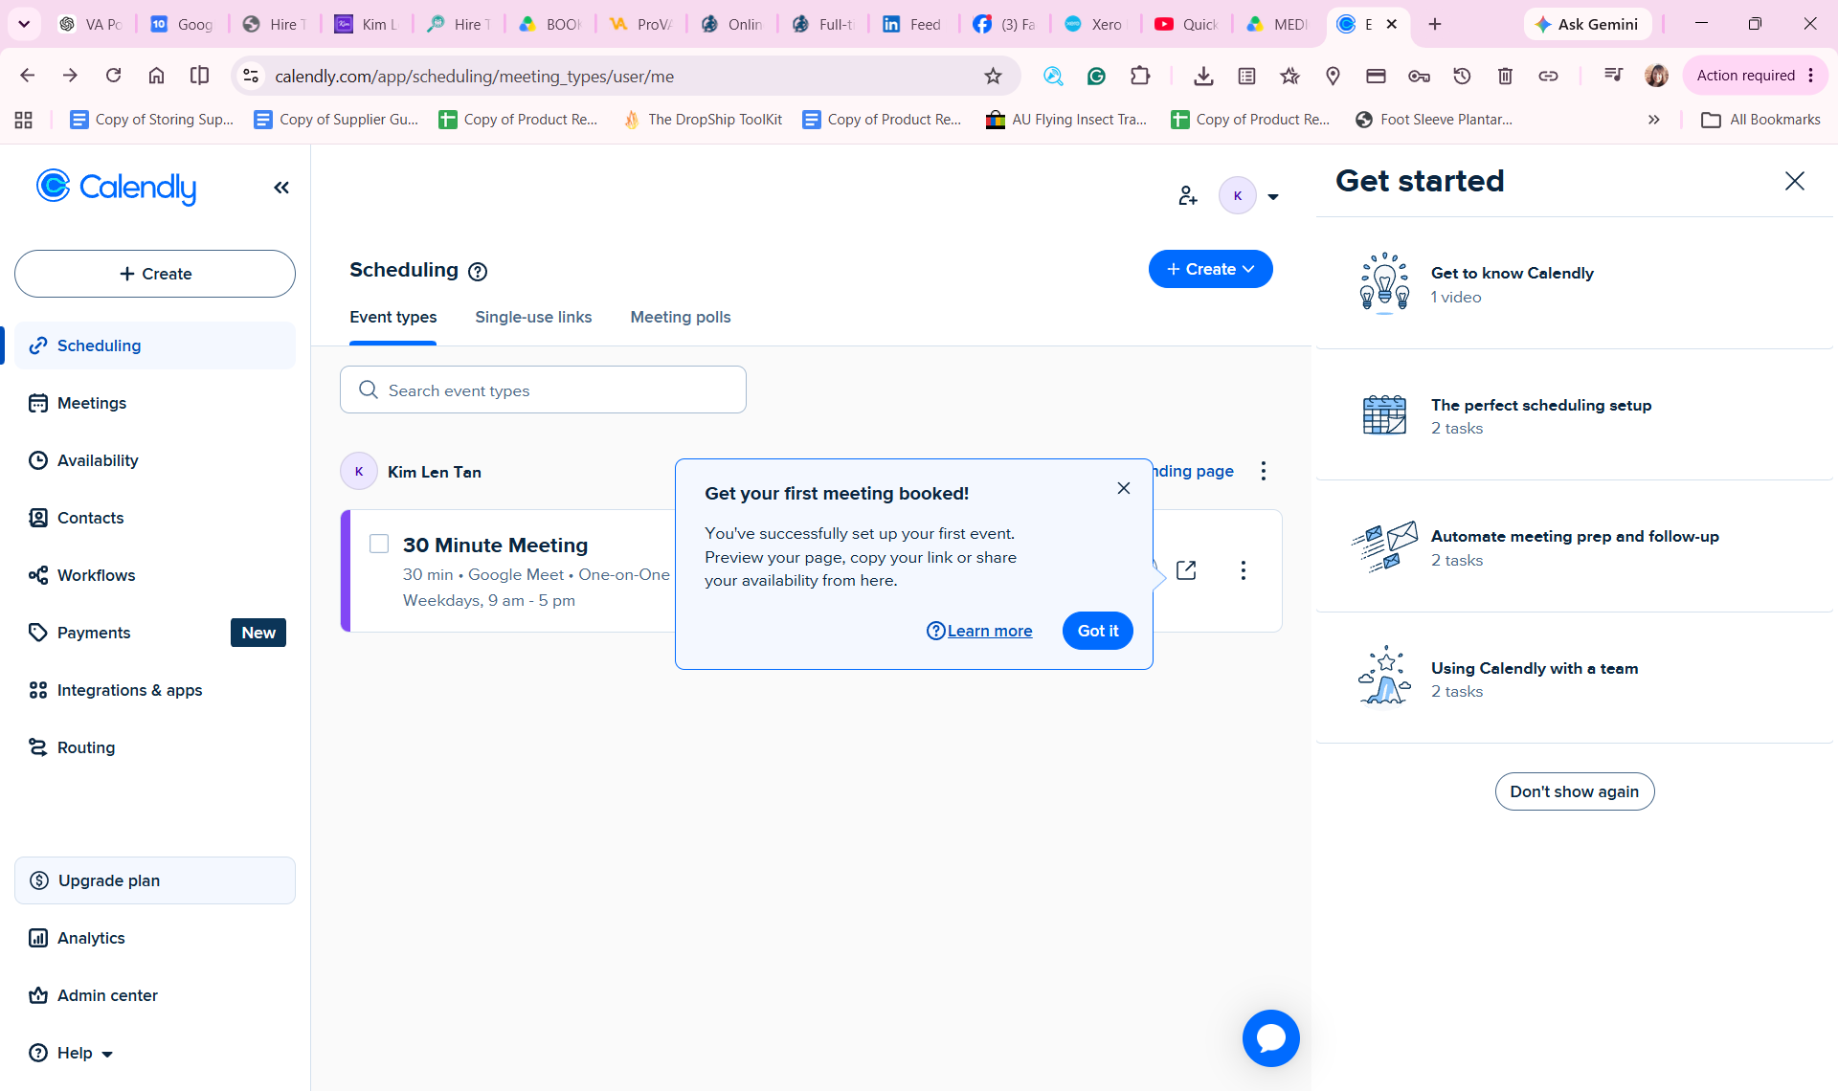This screenshot has height=1091, width=1838.
Task: Click the Kim Len Tan avatar
Action: click(x=359, y=471)
